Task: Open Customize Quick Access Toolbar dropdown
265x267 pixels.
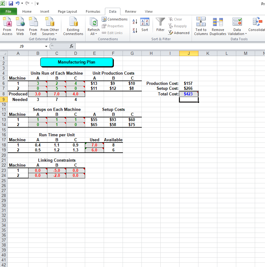Action: (37, 3)
